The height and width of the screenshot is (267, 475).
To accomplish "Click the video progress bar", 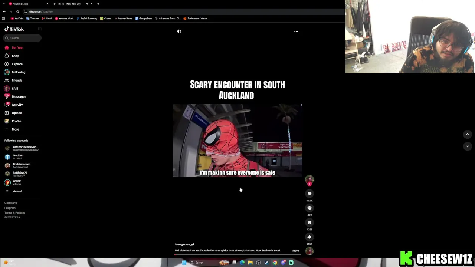I will click(x=237, y=255).
